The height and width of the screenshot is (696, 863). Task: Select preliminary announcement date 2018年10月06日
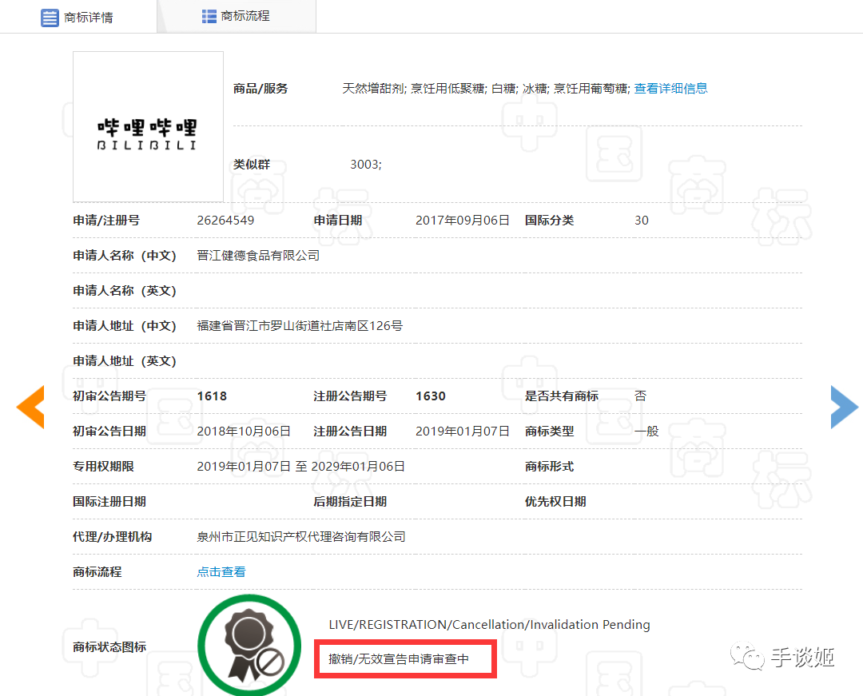pyautogui.click(x=244, y=432)
